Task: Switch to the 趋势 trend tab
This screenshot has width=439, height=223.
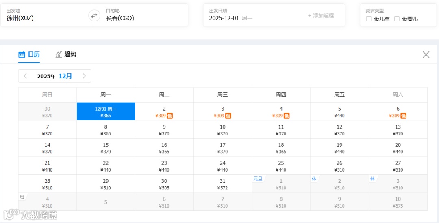Action: (x=66, y=54)
